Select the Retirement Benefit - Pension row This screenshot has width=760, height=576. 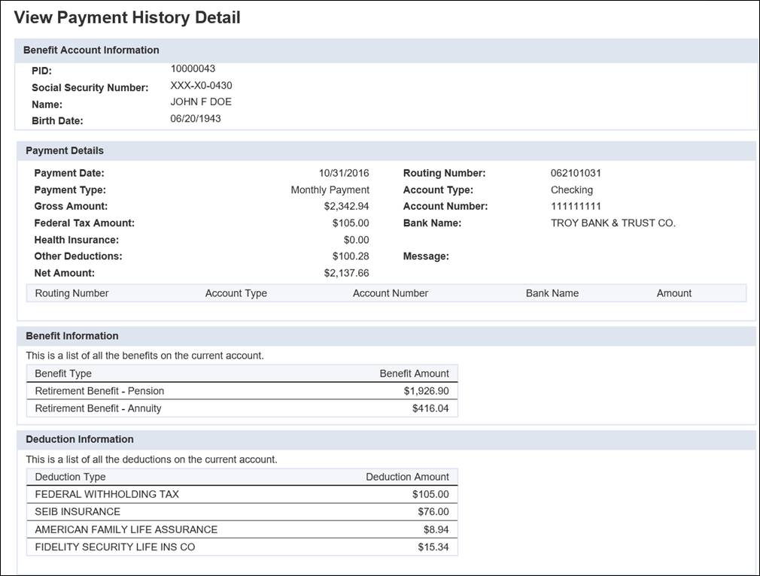coord(242,391)
